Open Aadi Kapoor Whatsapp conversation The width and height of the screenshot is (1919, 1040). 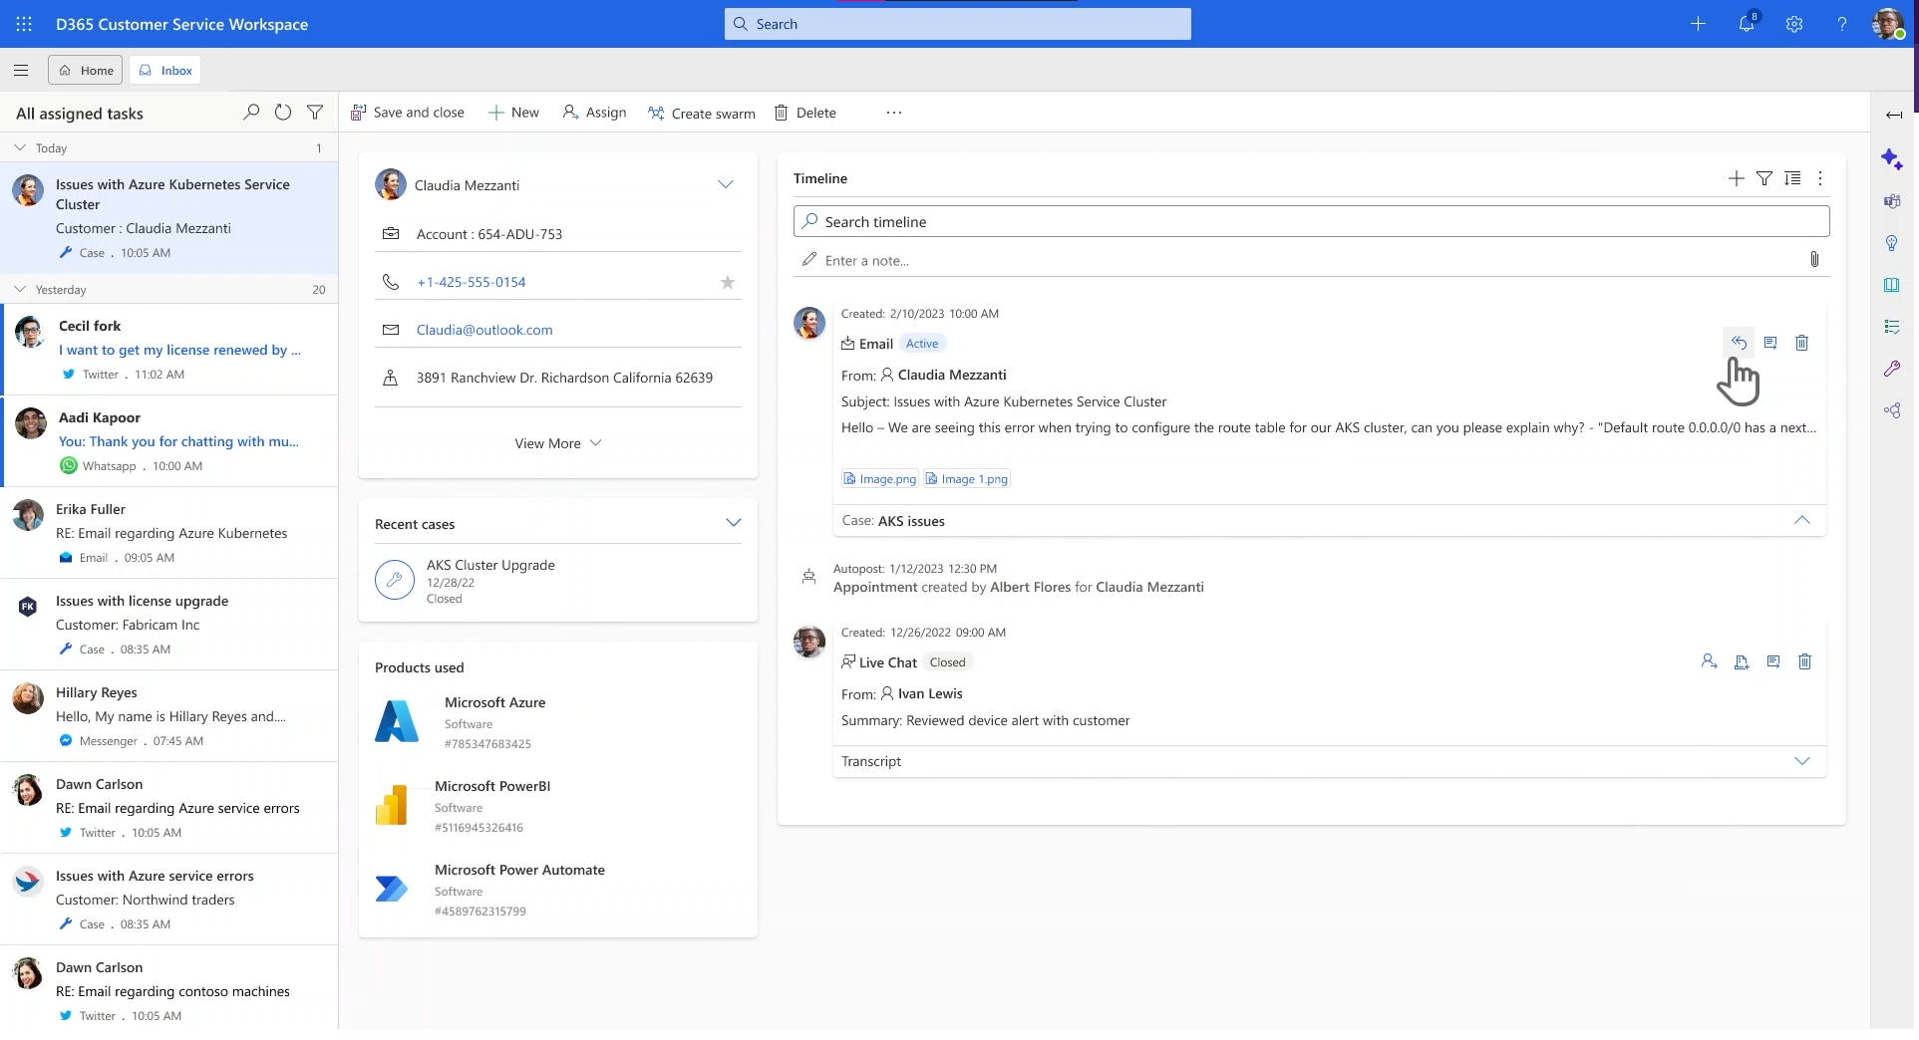click(x=170, y=441)
